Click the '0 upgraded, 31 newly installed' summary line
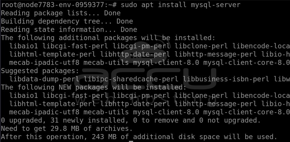 pyautogui.click(x=131, y=120)
